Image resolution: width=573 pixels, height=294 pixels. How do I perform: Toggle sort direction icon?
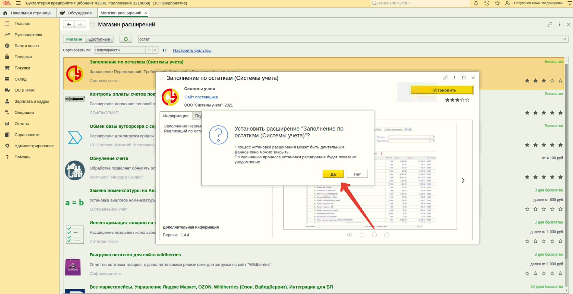[x=165, y=50]
